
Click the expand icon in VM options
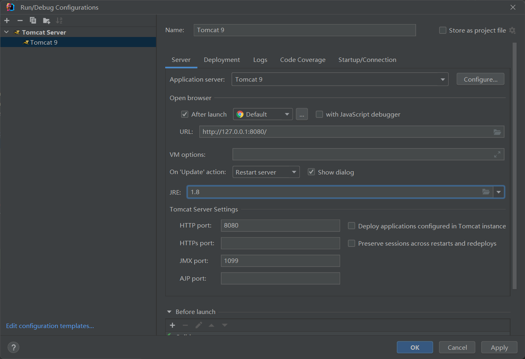point(497,154)
